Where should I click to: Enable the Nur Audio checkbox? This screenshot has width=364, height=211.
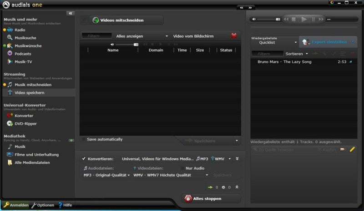coord(182,168)
